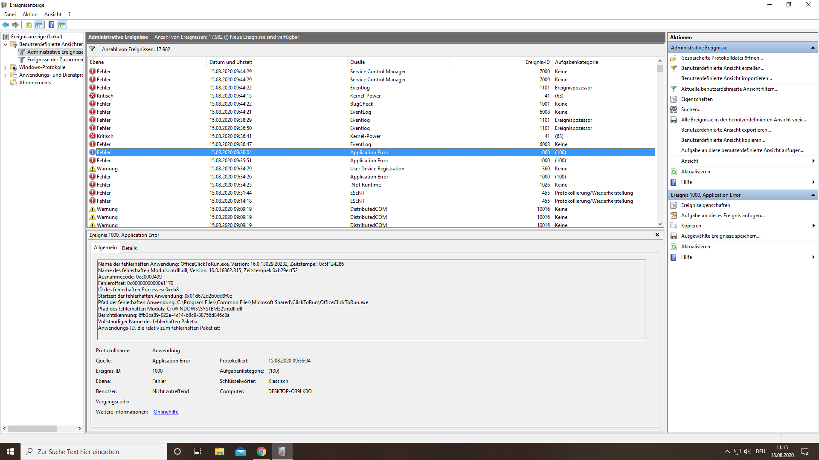This screenshot has height=460, width=819.
Task: Click the Ereigniseigenschaften icon in the Aktionen pane
Action: 674,205
